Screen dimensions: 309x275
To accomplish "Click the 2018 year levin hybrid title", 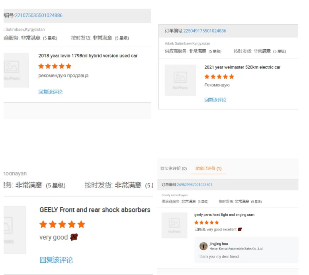I will pyautogui.click(x=88, y=56).
